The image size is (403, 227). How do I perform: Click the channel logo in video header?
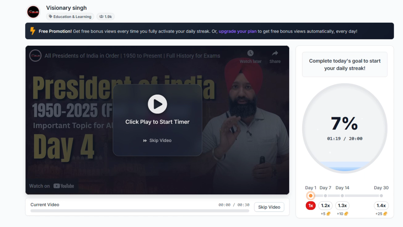35,56
